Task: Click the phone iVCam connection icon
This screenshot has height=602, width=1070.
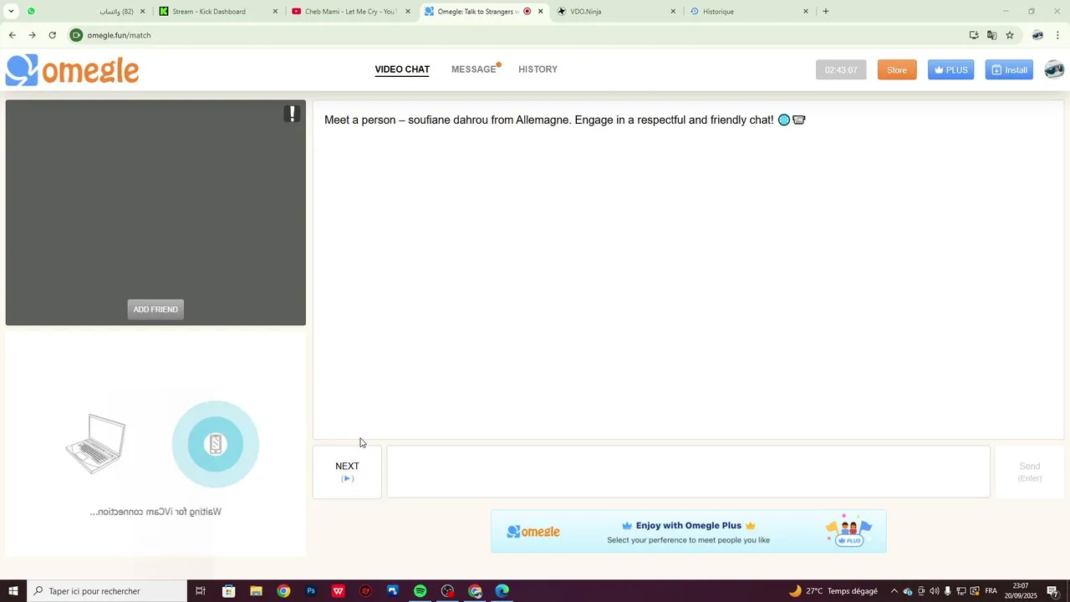Action: (x=216, y=444)
